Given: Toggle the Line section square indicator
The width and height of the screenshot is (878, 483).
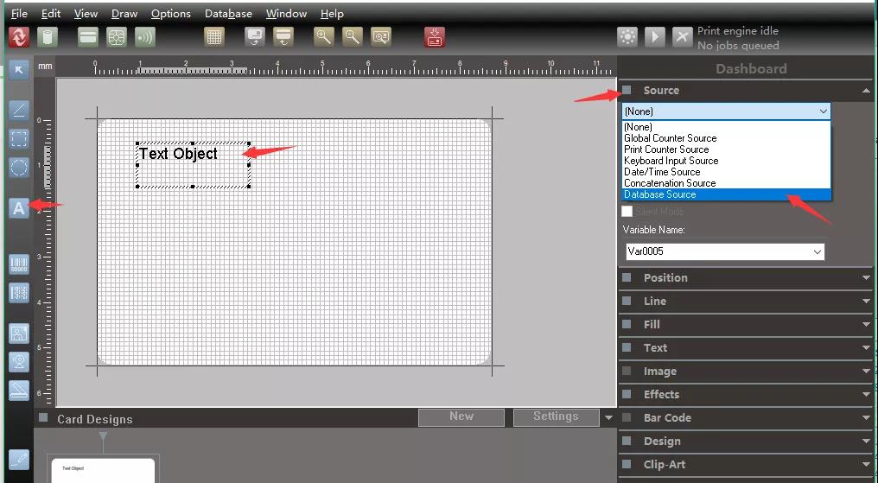Looking at the screenshot, I should (627, 301).
